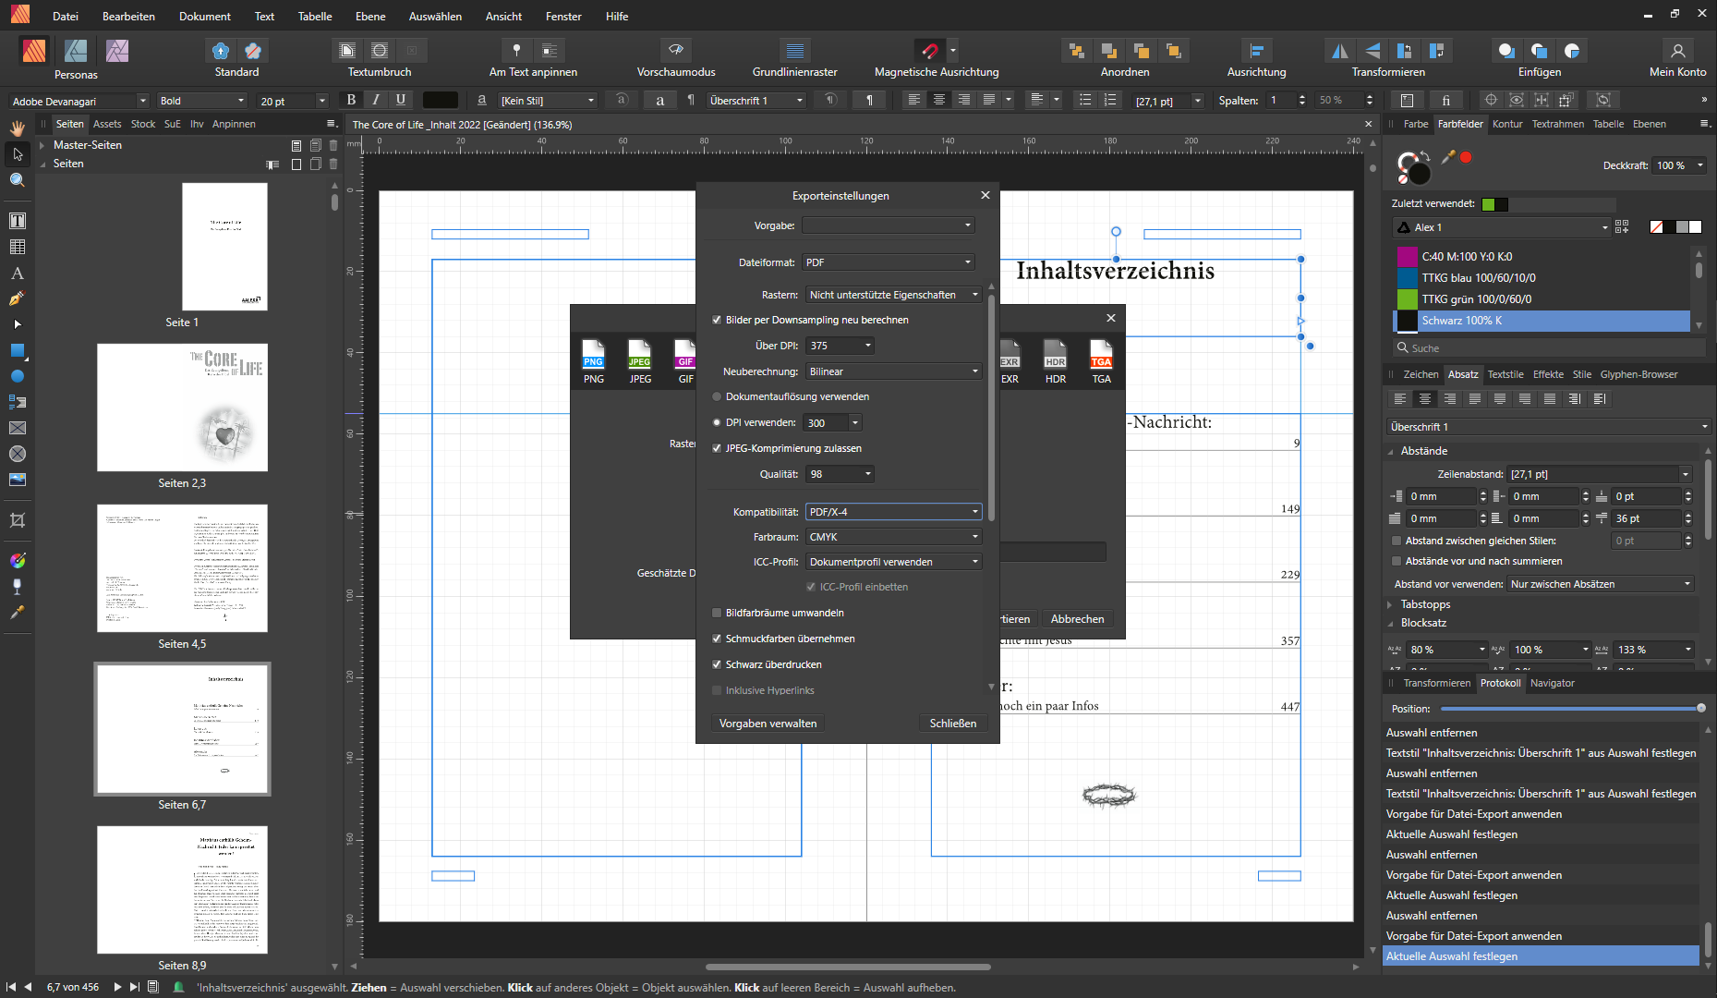Select the Ellipse shape tool
This screenshot has width=1717, height=998.
(x=18, y=376)
